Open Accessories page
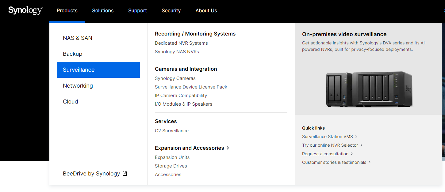 click(x=168, y=175)
